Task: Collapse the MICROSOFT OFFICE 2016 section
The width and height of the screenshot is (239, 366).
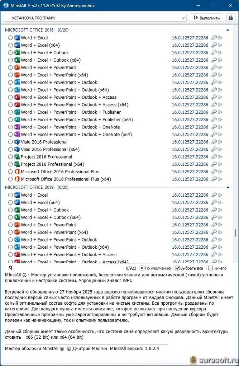Action: coord(228,30)
